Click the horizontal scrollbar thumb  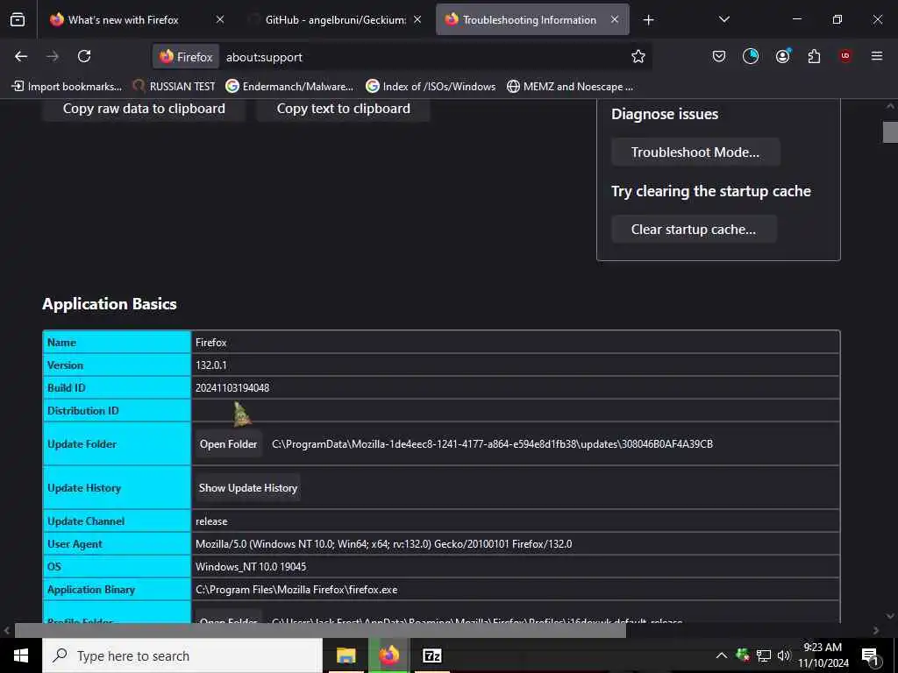click(320, 631)
